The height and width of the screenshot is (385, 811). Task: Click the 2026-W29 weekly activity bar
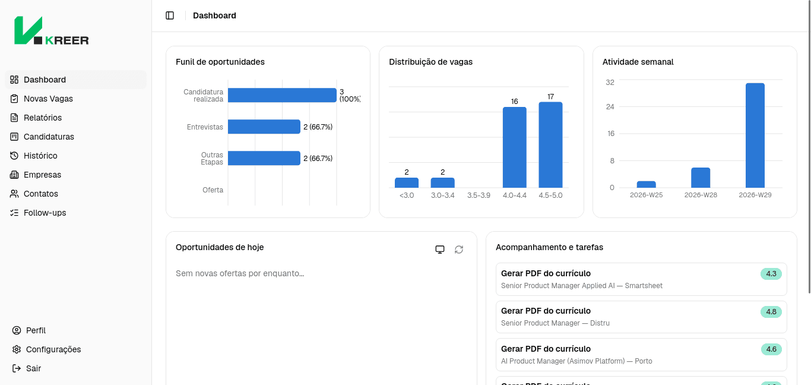tap(755, 135)
